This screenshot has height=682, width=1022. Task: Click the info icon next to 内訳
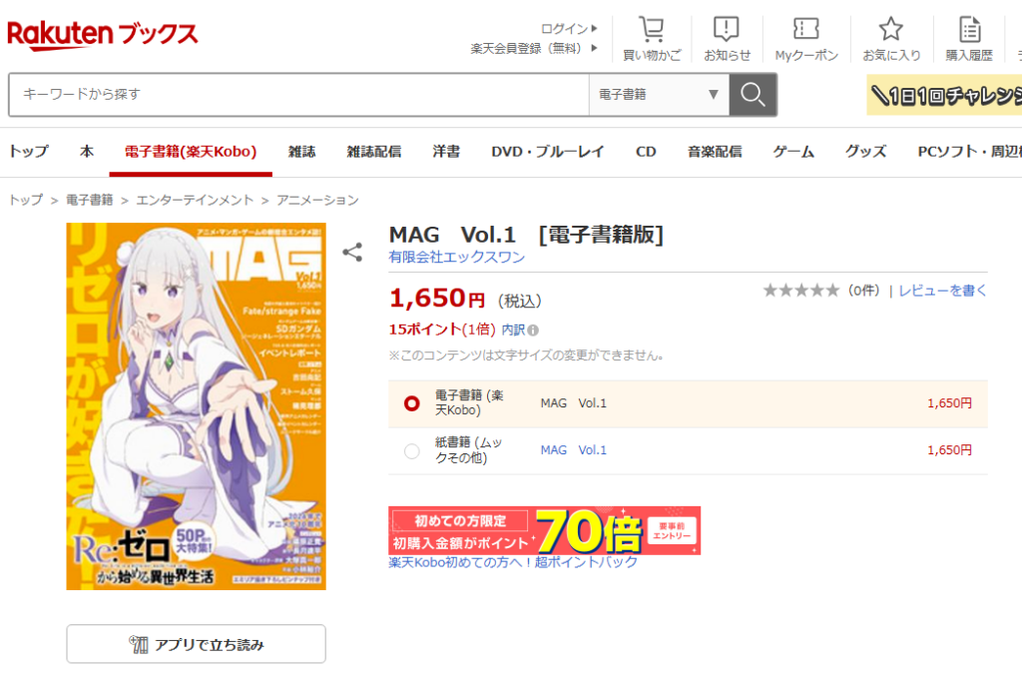pos(533,331)
